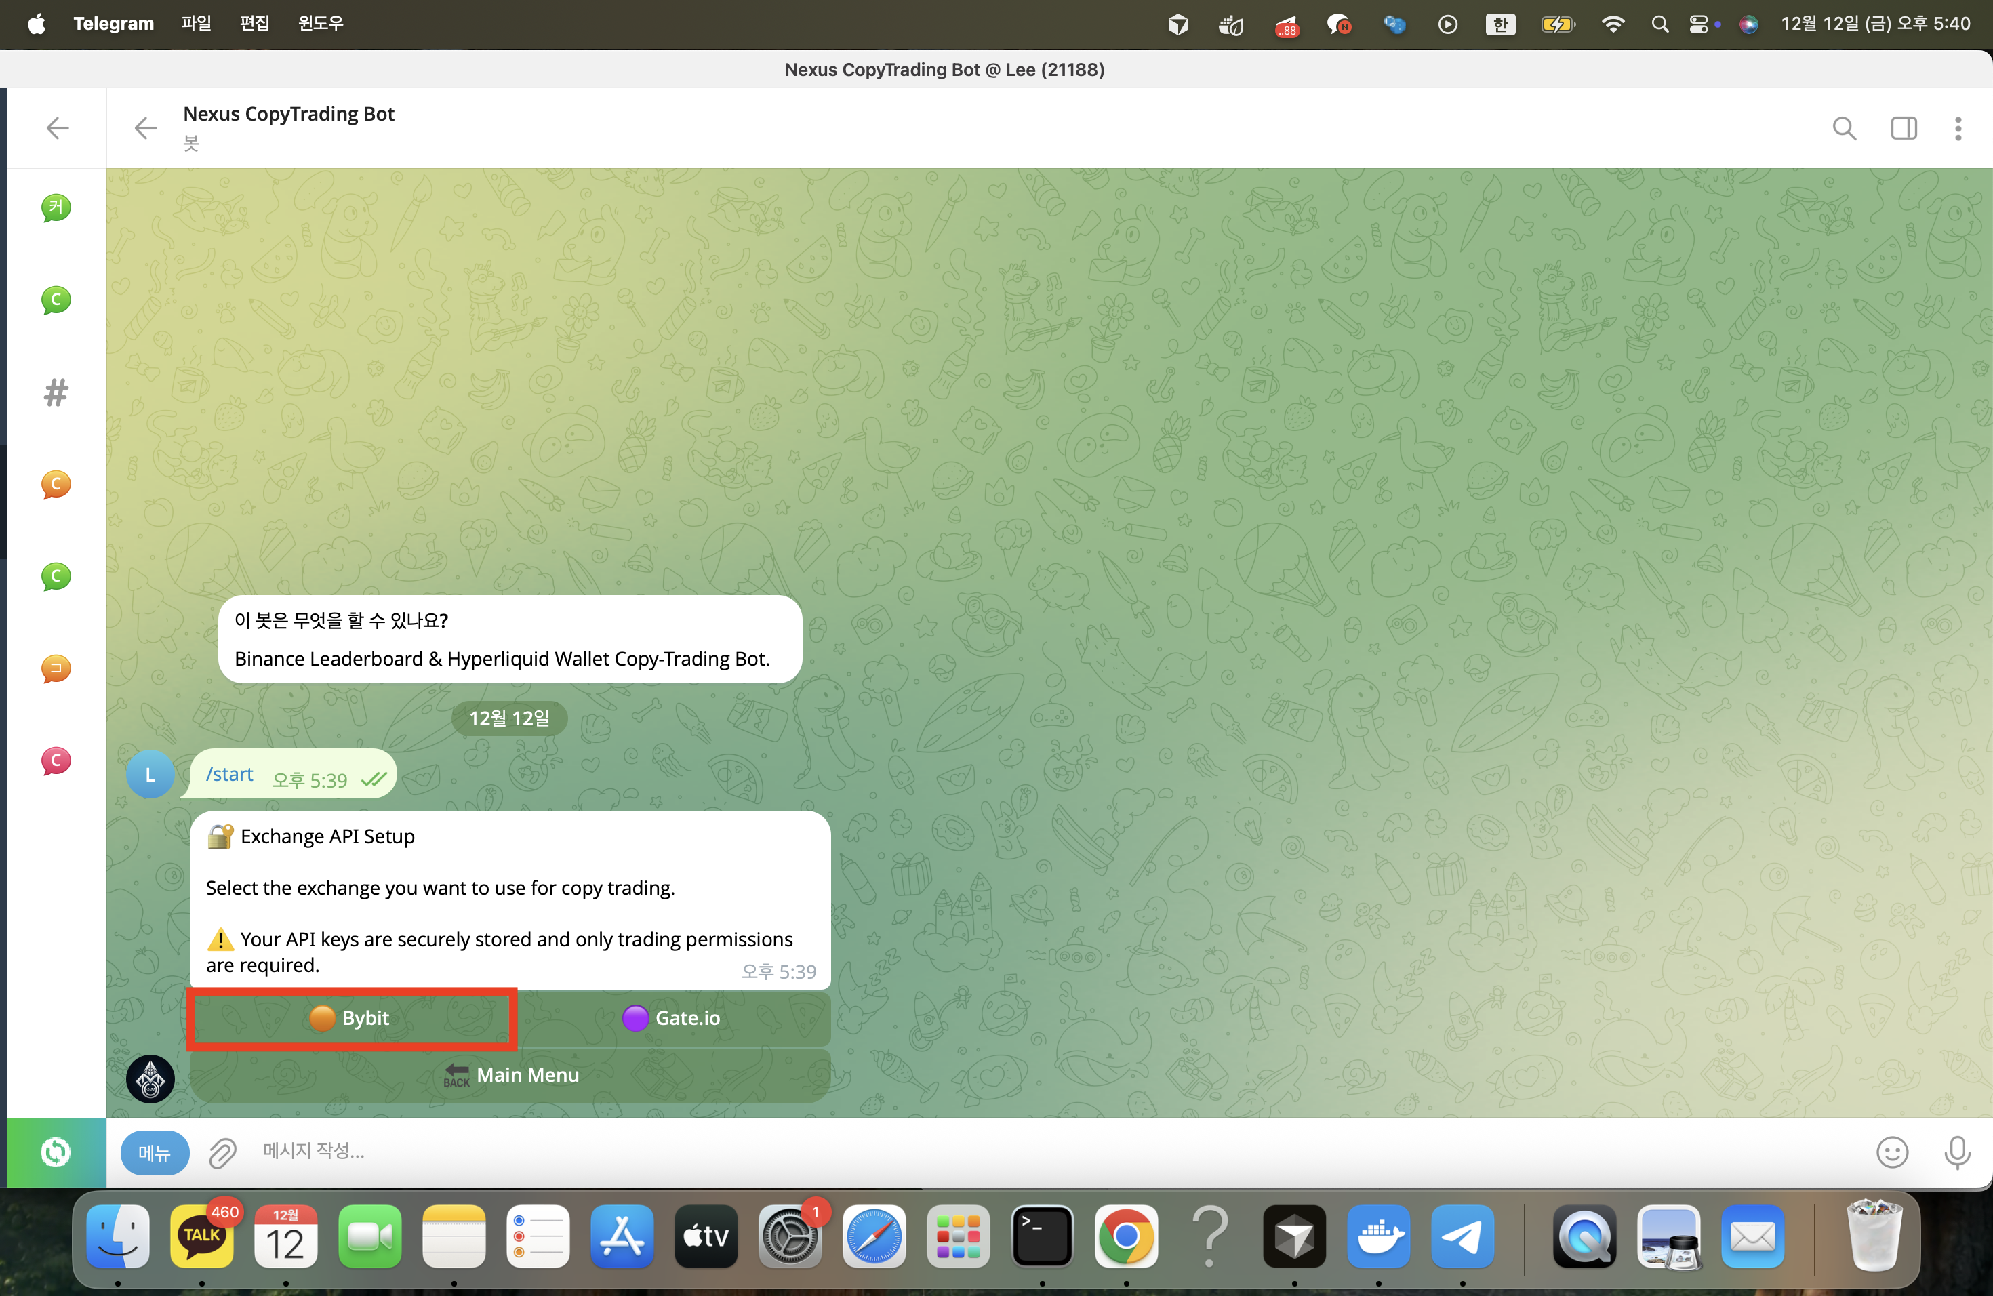The width and height of the screenshot is (1993, 1296).
Task: Click the attach file paperclip icon
Action: (223, 1153)
